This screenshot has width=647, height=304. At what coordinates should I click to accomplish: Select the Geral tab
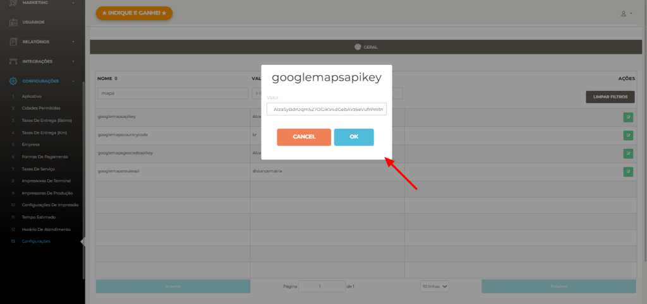pos(366,47)
